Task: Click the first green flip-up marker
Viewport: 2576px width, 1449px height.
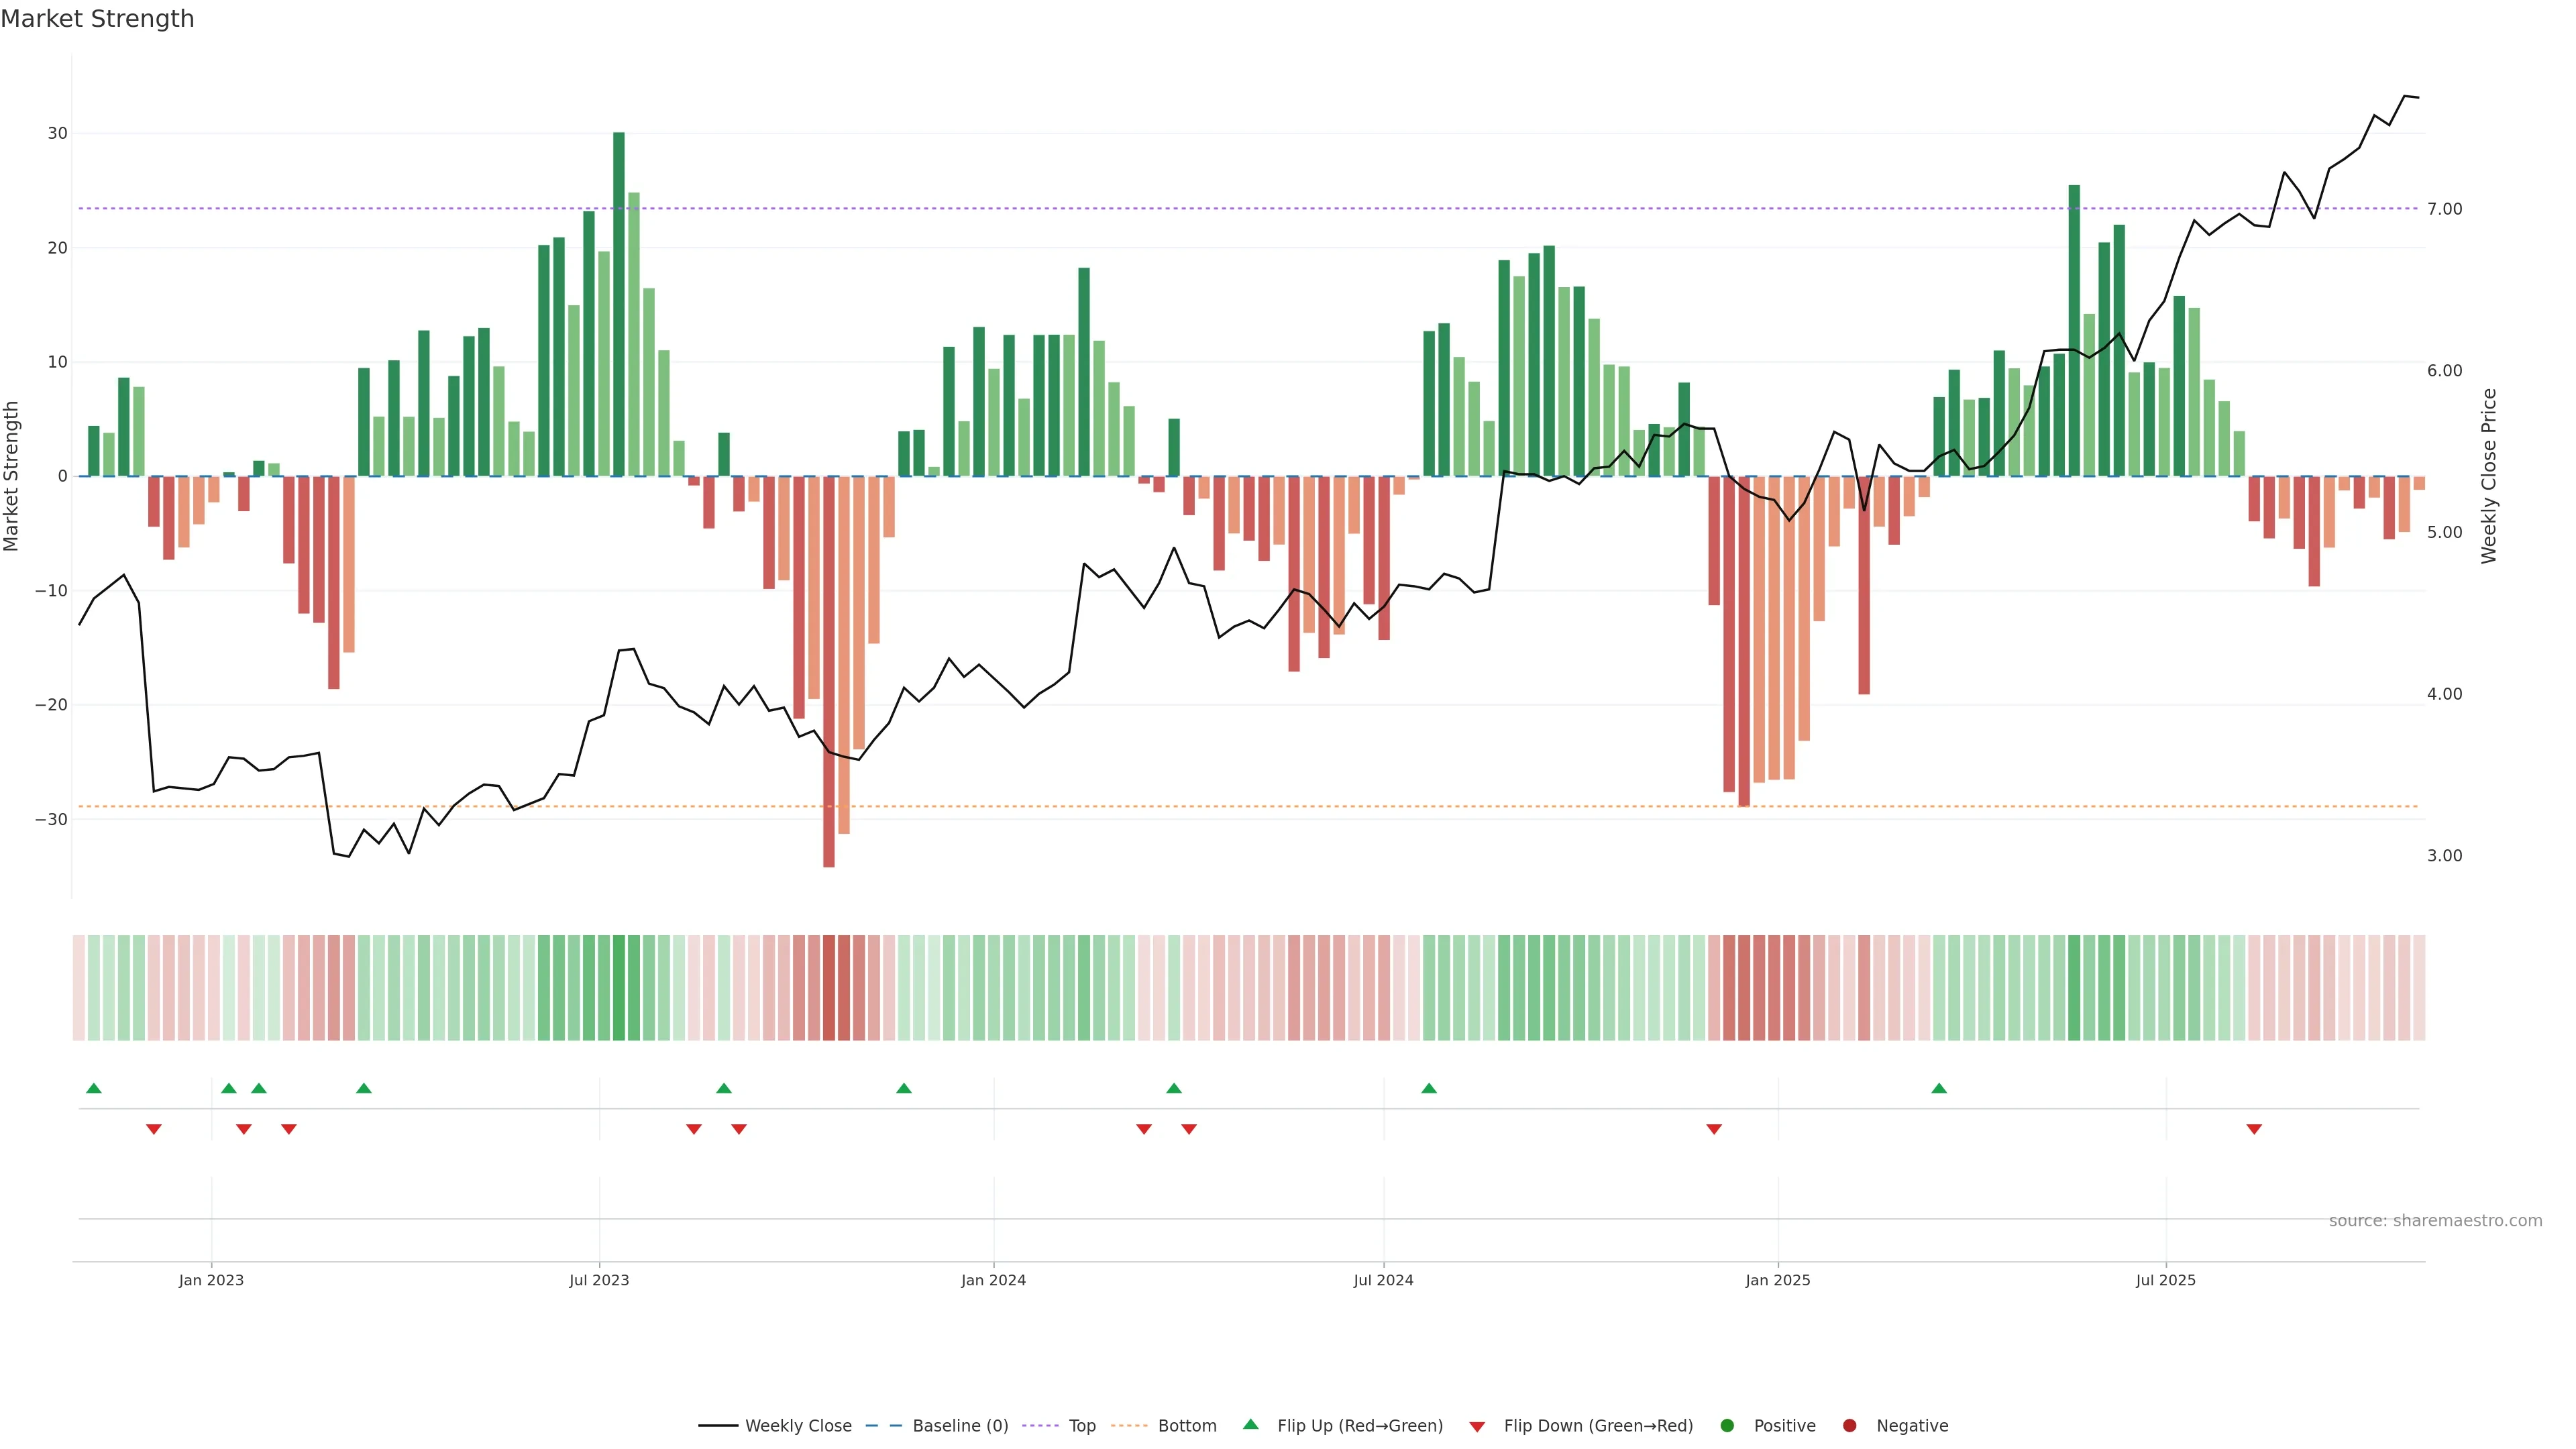Action: (94, 1088)
